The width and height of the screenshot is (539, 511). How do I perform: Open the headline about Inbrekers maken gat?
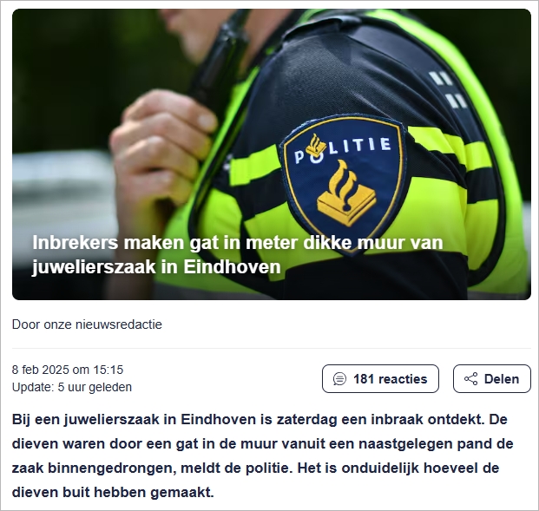(238, 255)
